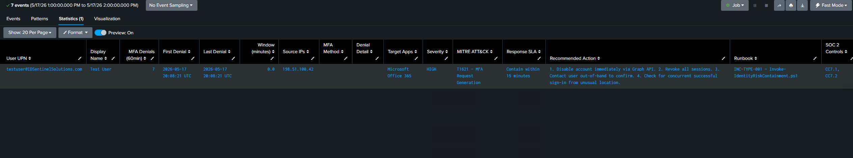Switch to the Patterns tab
This screenshot has width=853, height=158.
point(39,19)
